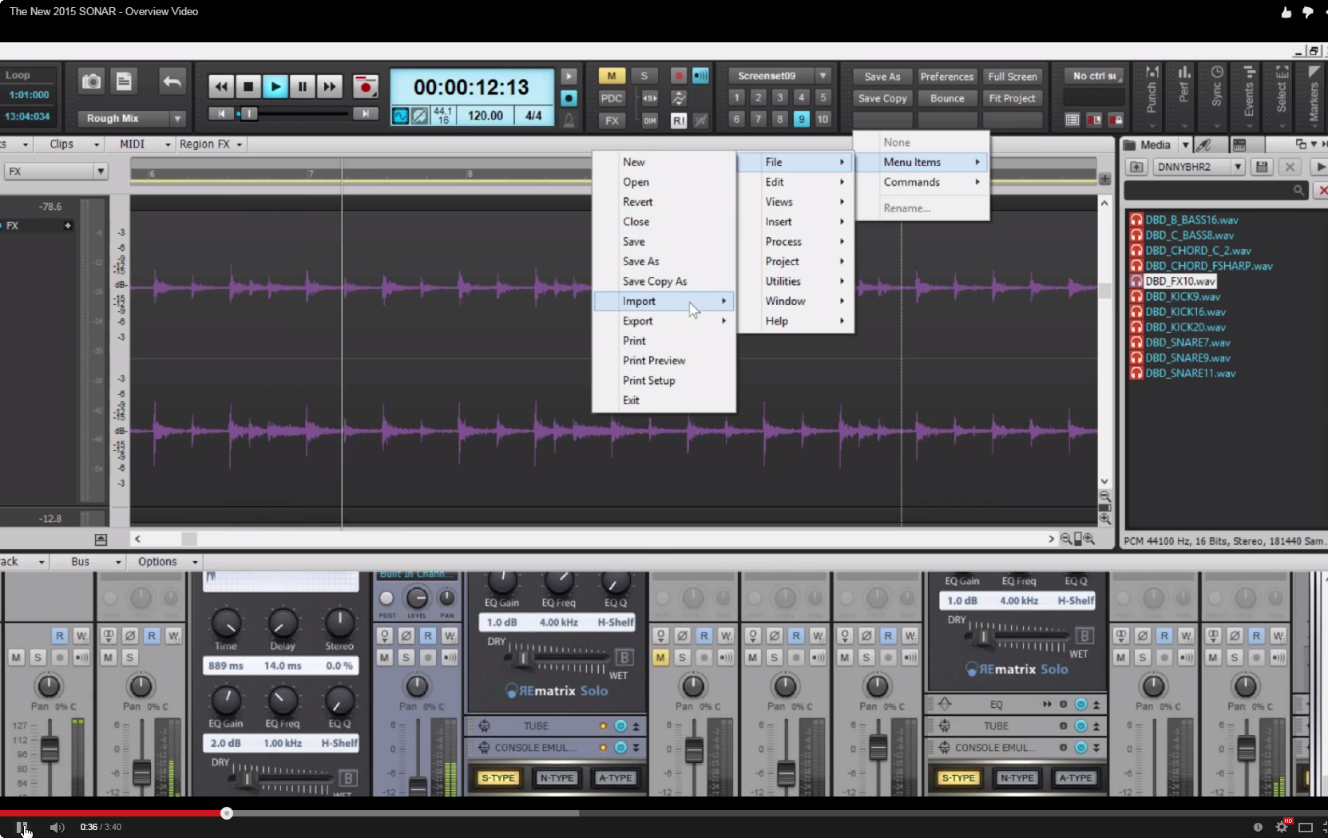The image size is (1328, 838).
Task: Select DBD_KICK9.wav in media browser
Action: point(1182,296)
